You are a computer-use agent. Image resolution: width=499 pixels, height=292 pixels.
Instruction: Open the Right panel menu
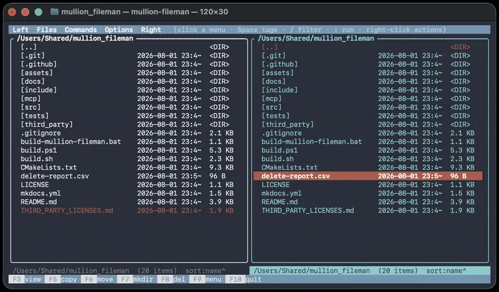(x=151, y=29)
